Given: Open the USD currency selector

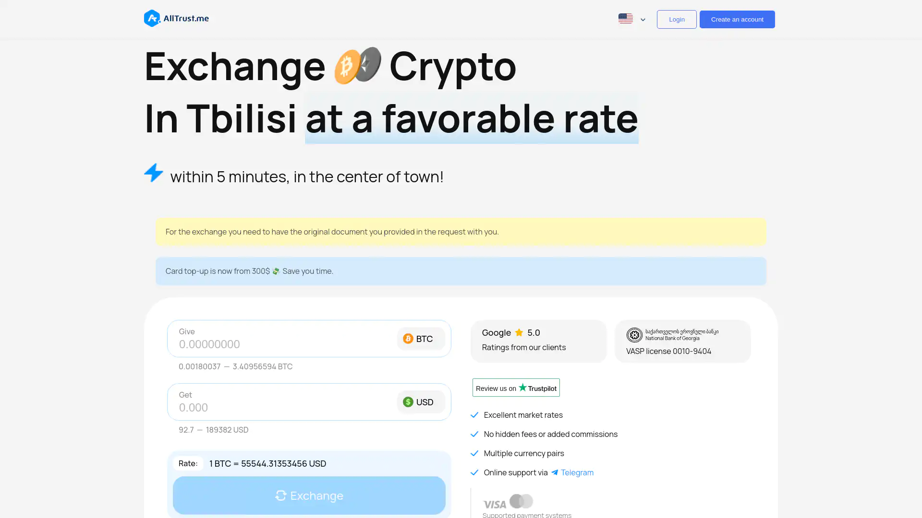Looking at the screenshot, I should (x=421, y=402).
